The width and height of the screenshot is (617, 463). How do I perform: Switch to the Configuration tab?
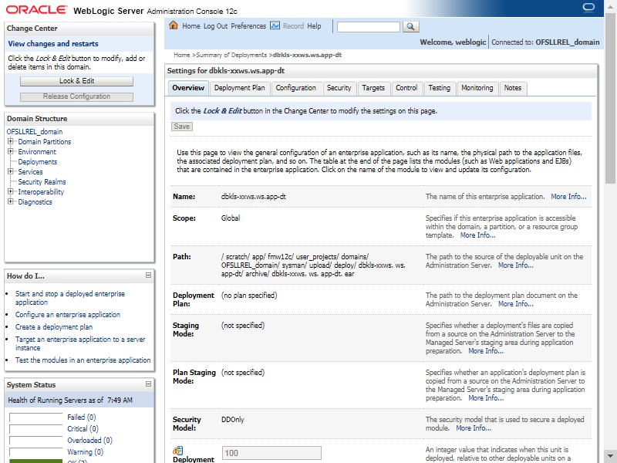(296, 88)
